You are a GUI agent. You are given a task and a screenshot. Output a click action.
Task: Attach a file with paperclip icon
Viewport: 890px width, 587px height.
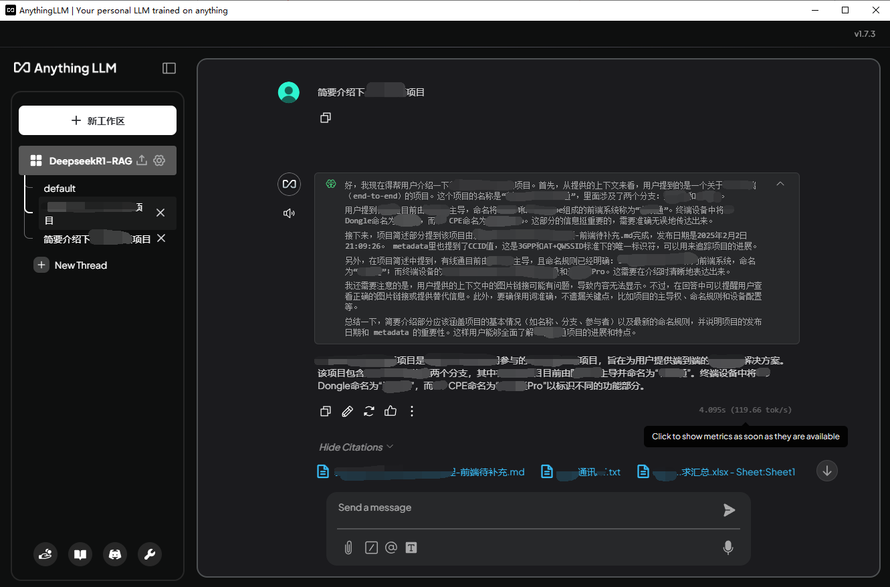pos(348,548)
